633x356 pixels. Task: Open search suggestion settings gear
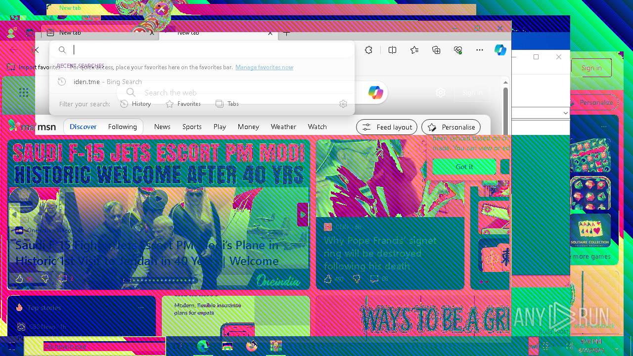[x=343, y=104]
